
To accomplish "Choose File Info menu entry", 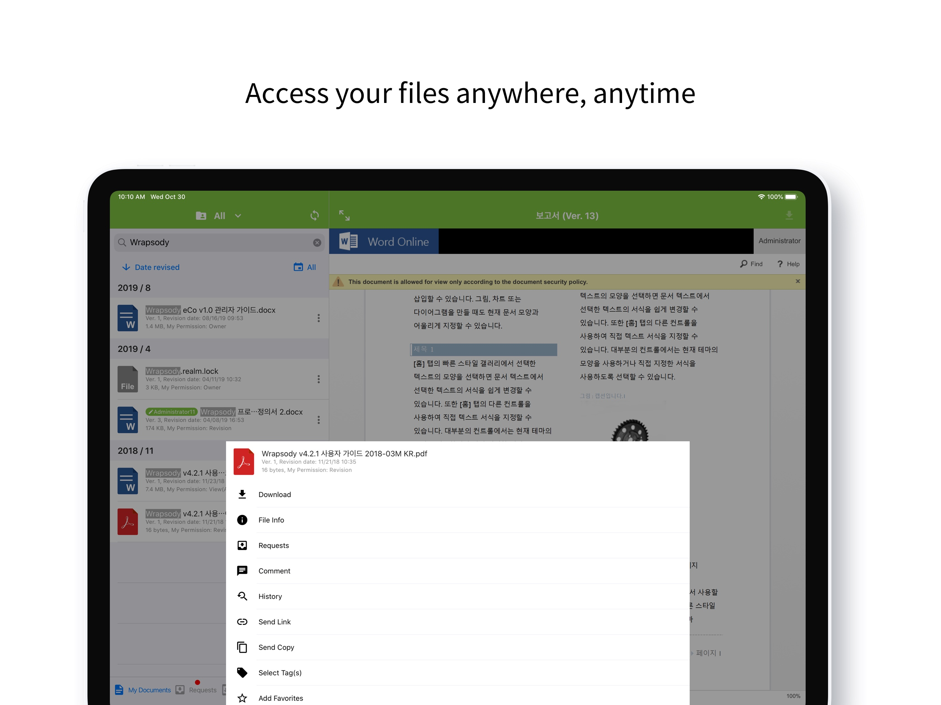I will tap(271, 520).
